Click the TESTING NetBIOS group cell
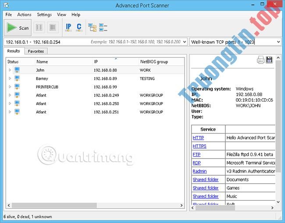The width and height of the screenshot is (285, 223). (147, 78)
